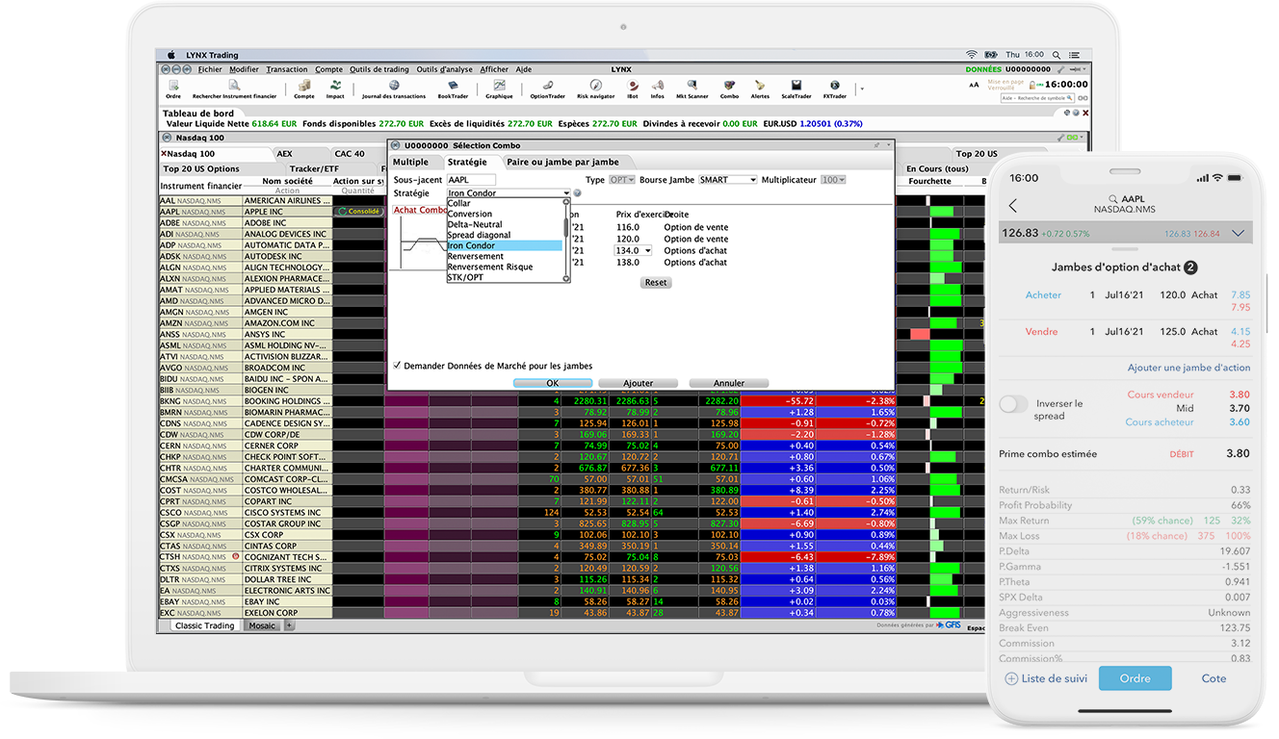Click the Fourchette column header
Image resolution: width=1279 pixels, height=739 pixels.
[929, 181]
